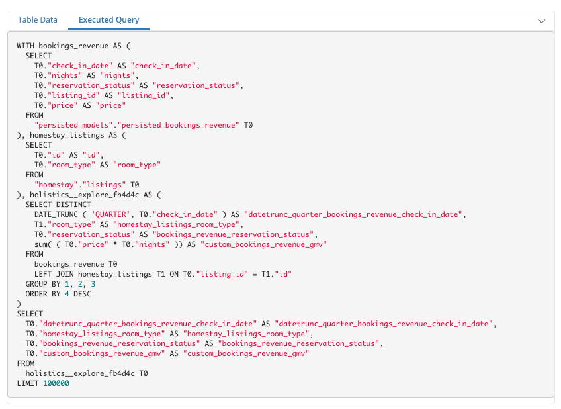This screenshot has width=561, height=409.
Task: Collapse the panel using the top-right chevron
Action: [542, 21]
